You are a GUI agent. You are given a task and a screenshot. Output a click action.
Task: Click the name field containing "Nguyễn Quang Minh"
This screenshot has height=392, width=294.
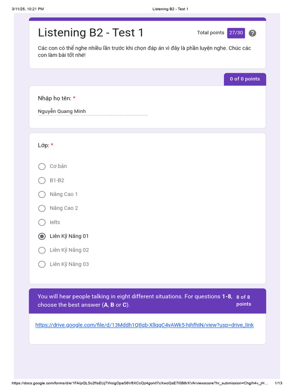point(92,111)
